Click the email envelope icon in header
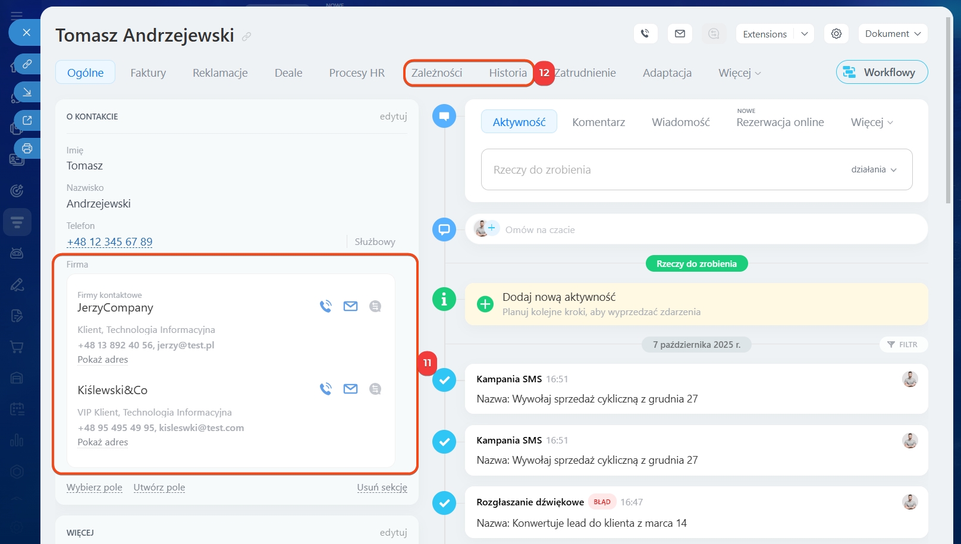The width and height of the screenshot is (961, 544). pyautogui.click(x=680, y=34)
